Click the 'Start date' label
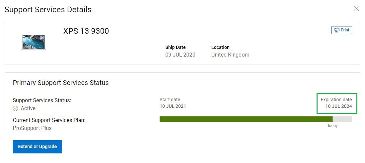365x163 pixels. tap(170, 100)
